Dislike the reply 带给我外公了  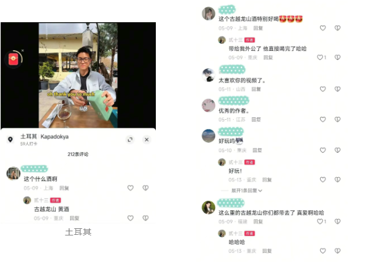337,58
